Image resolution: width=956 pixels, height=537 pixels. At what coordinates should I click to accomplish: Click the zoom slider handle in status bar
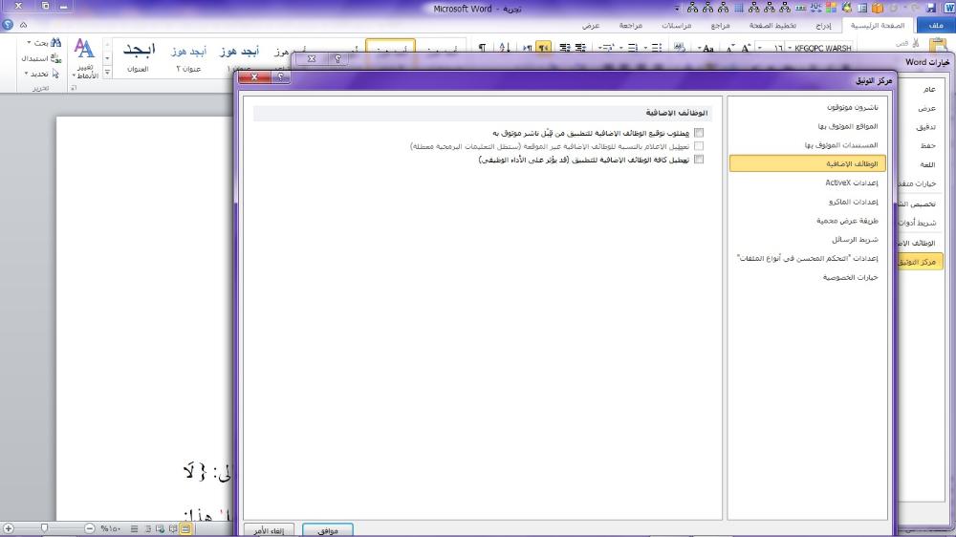click(44, 528)
